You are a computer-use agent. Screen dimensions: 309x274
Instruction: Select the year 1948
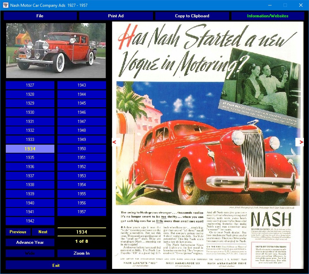[82, 130]
